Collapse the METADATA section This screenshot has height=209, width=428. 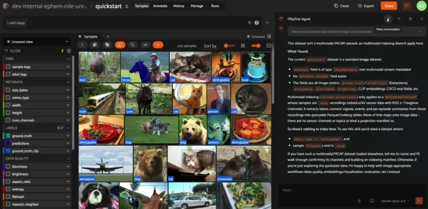click(68, 82)
